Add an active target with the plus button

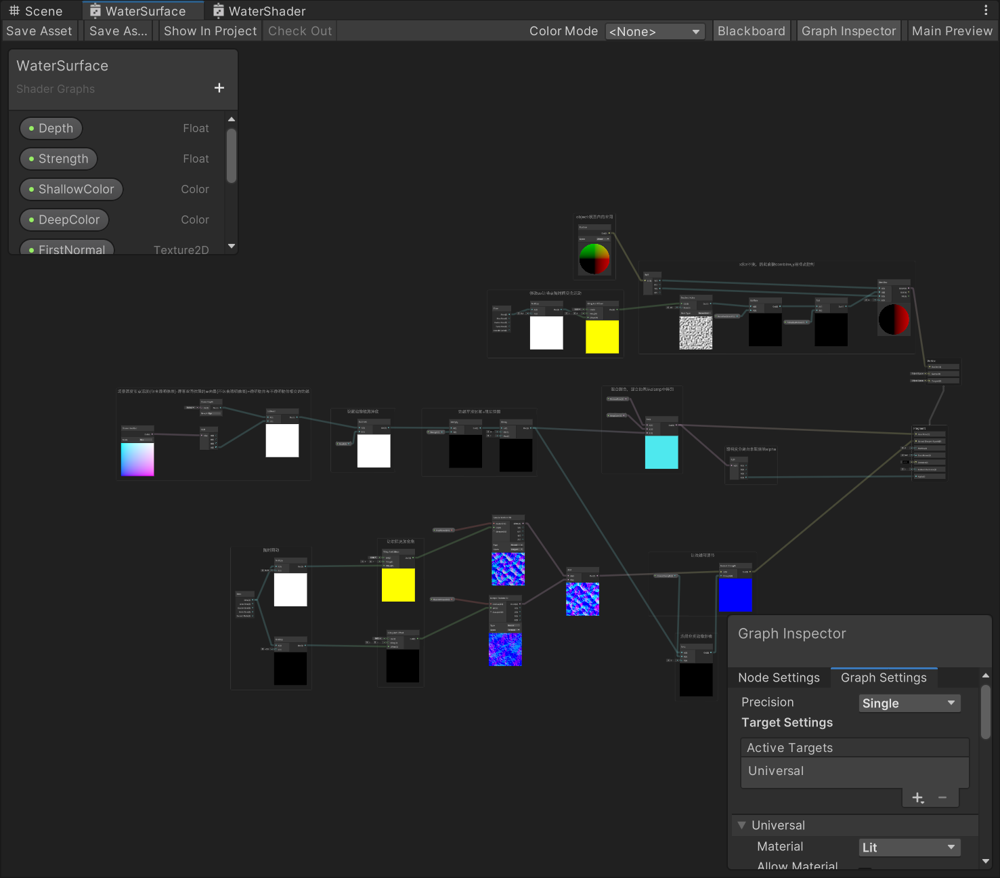[x=918, y=797]
